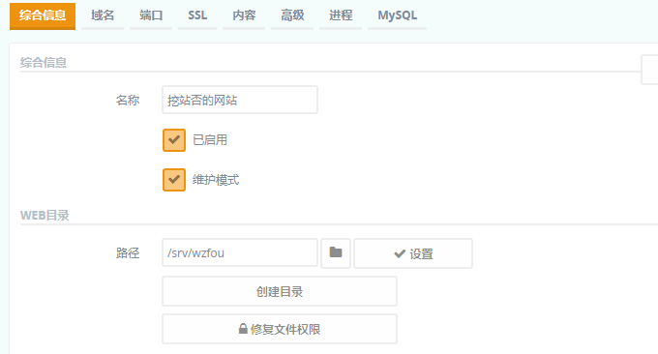The height and width of the screenshot is (354, 658).
Task: Click the WEB目录 section heading
Action: (45, 215)
